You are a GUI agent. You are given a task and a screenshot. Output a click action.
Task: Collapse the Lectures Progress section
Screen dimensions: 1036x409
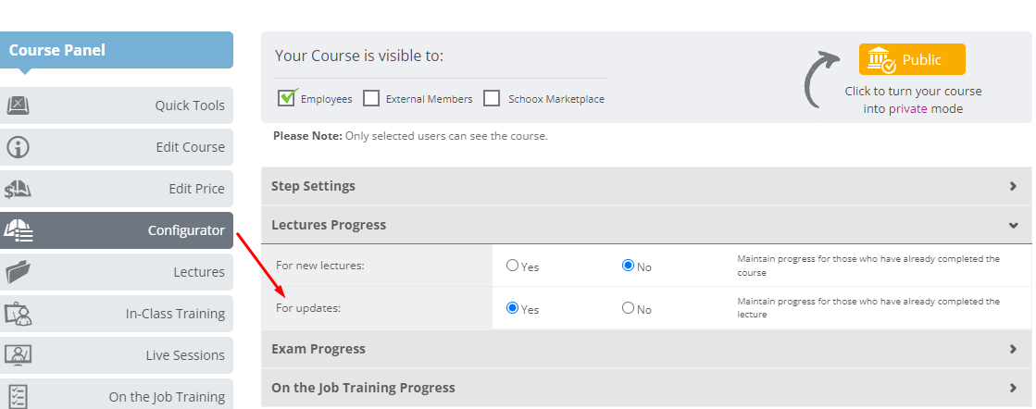(646, 225)
